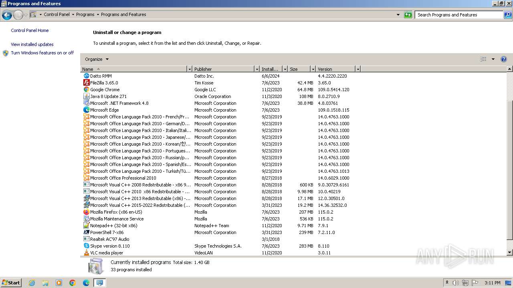The image size is (513, 288).
Task: Click Microsoft Office Professional 2010 icon
Action: coord(86,178)
